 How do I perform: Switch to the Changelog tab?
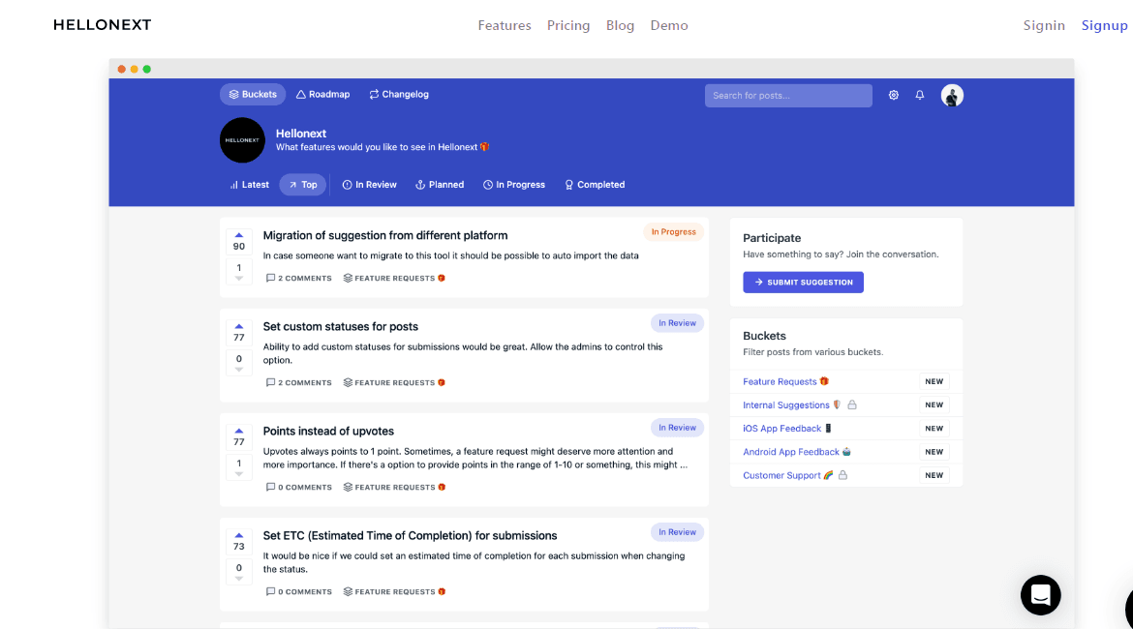399,95
